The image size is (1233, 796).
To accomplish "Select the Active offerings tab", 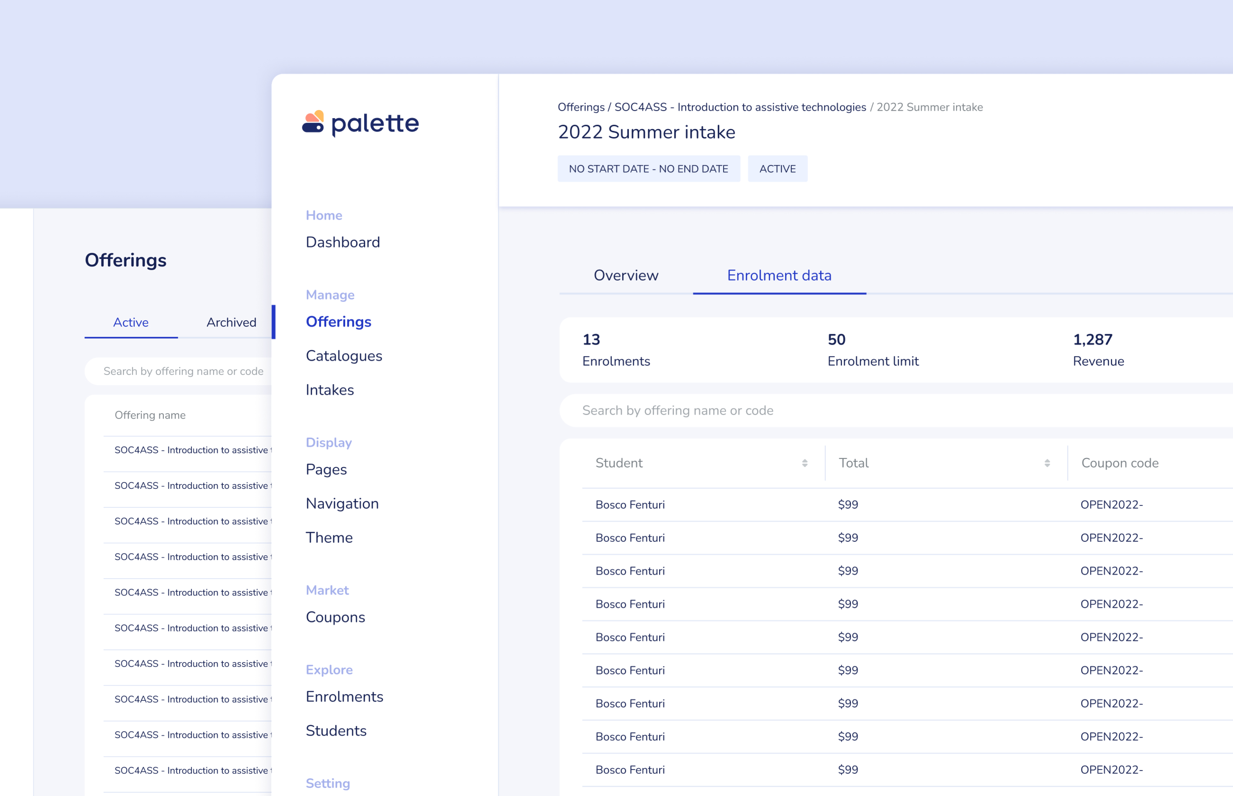I will coord(131,323).
